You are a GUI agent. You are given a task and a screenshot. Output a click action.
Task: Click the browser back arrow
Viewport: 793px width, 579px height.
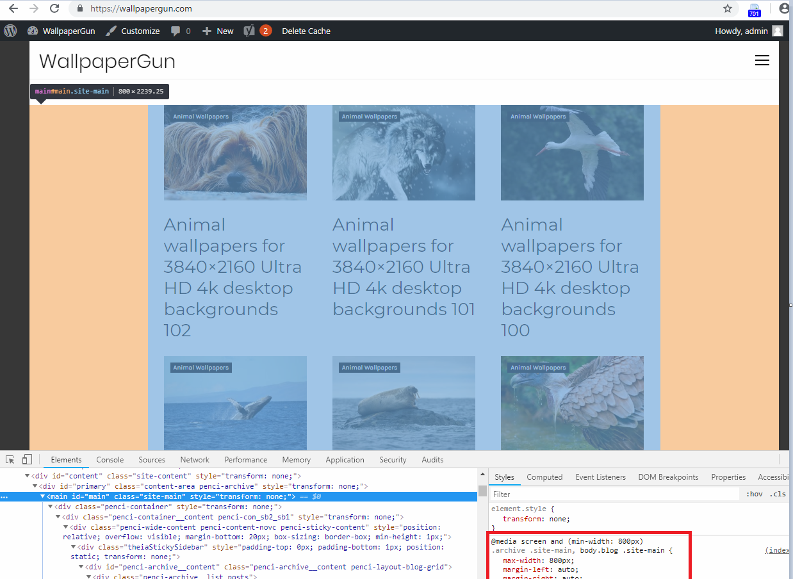click(13, 8)
